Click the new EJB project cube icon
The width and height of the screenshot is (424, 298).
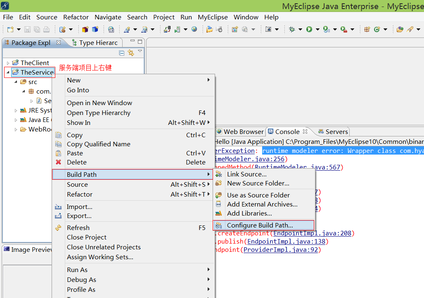(85, 29)
